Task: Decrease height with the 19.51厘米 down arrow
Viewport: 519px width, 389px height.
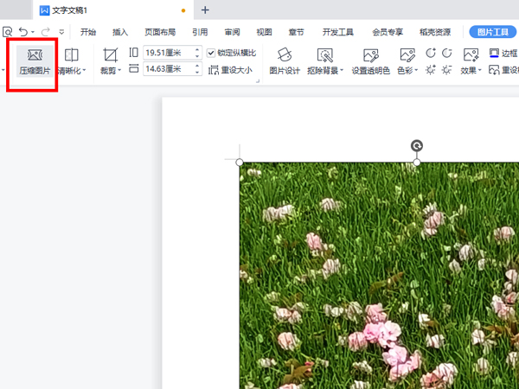Action: [197, 56]
